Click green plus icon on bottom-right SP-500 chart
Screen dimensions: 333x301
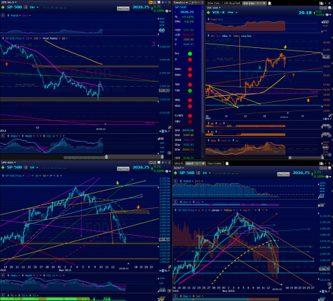pyautogui.click(x=176, y=173)
